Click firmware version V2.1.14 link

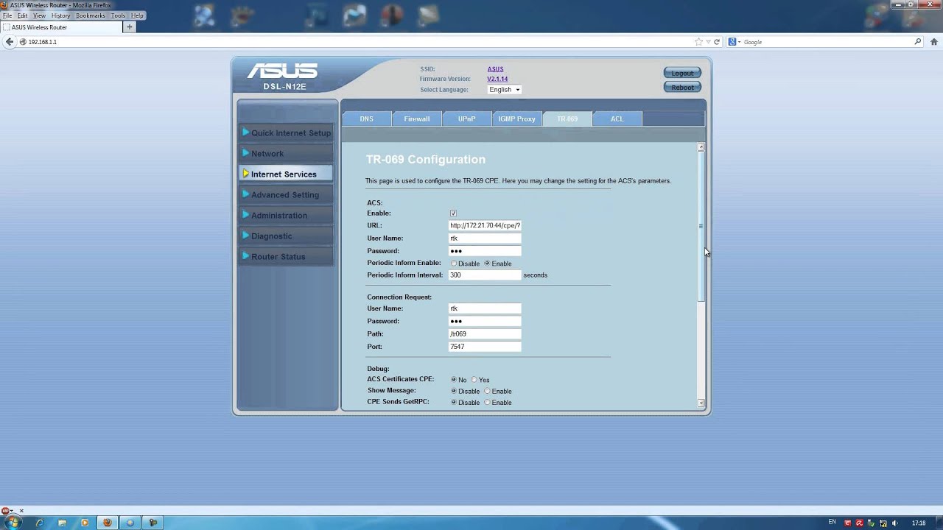497,79
